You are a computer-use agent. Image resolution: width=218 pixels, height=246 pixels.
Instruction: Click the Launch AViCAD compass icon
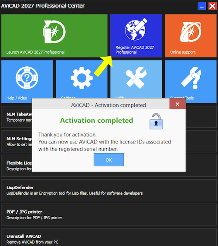coord(54,32)
